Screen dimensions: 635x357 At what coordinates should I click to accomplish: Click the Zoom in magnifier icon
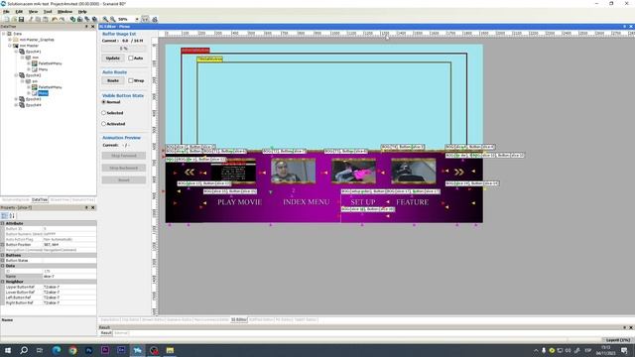click(x=105, y=19)
